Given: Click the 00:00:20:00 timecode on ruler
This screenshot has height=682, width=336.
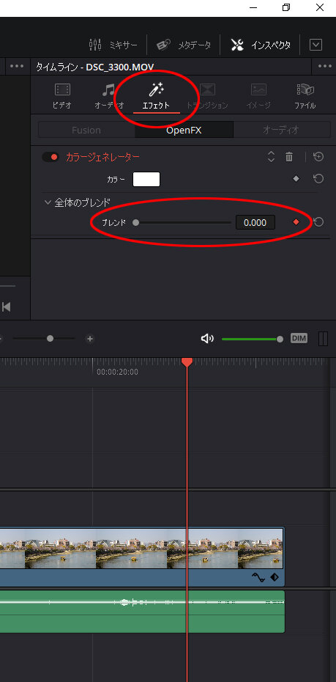Looking at the screenshot, I should click(117, 373).
